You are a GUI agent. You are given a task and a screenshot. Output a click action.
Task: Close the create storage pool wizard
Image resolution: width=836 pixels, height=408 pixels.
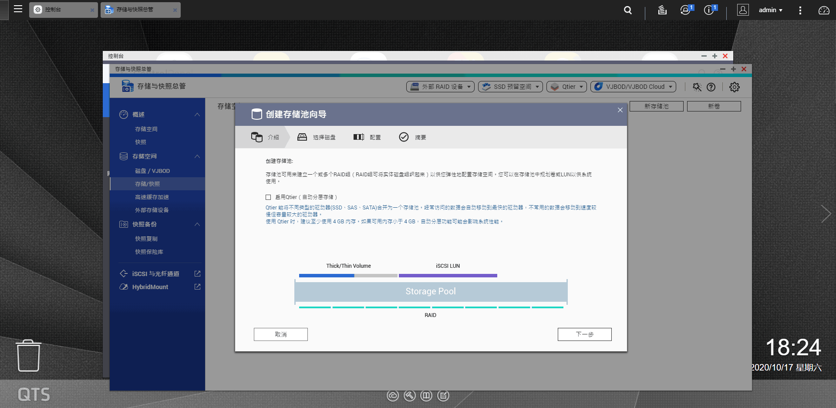(620, 110)
